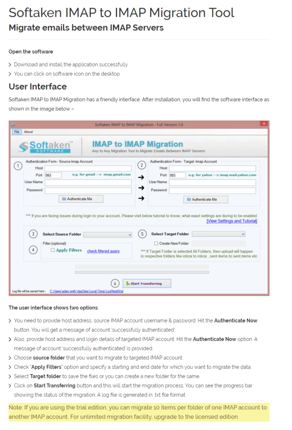The height and width of the screenshot is (430, 292).
Task: Expand the Select Source Folder dropdown
Action: (x=108, y=234)
